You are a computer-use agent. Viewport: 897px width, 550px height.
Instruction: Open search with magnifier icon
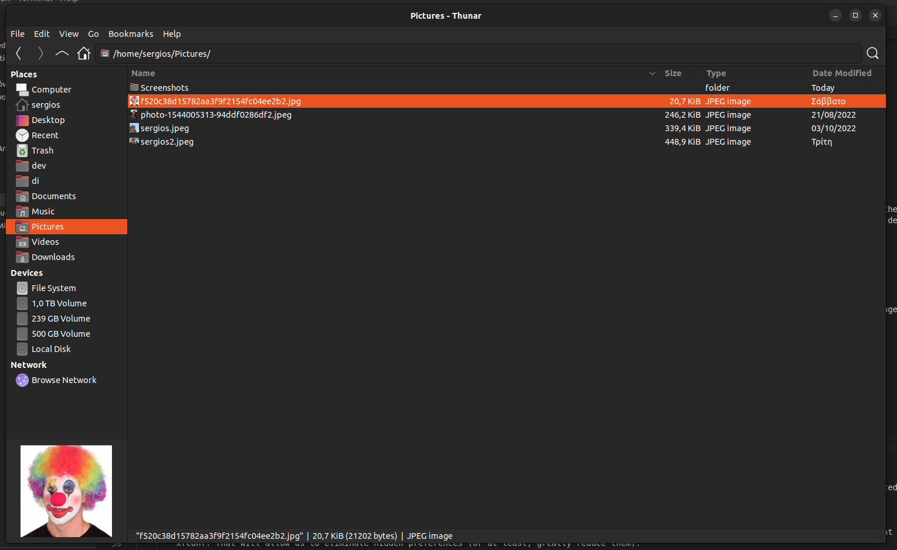pos(872,53)
